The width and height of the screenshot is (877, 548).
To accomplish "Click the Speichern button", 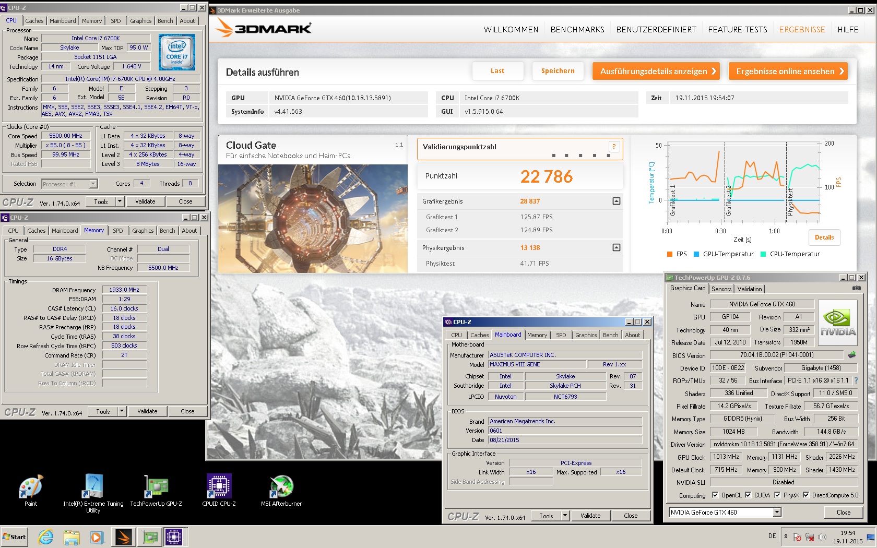I will tap(558, 71).
